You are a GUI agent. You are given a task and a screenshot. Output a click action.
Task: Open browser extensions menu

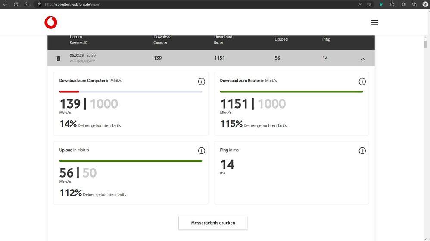pyautogui.click(x=392, y=4)
